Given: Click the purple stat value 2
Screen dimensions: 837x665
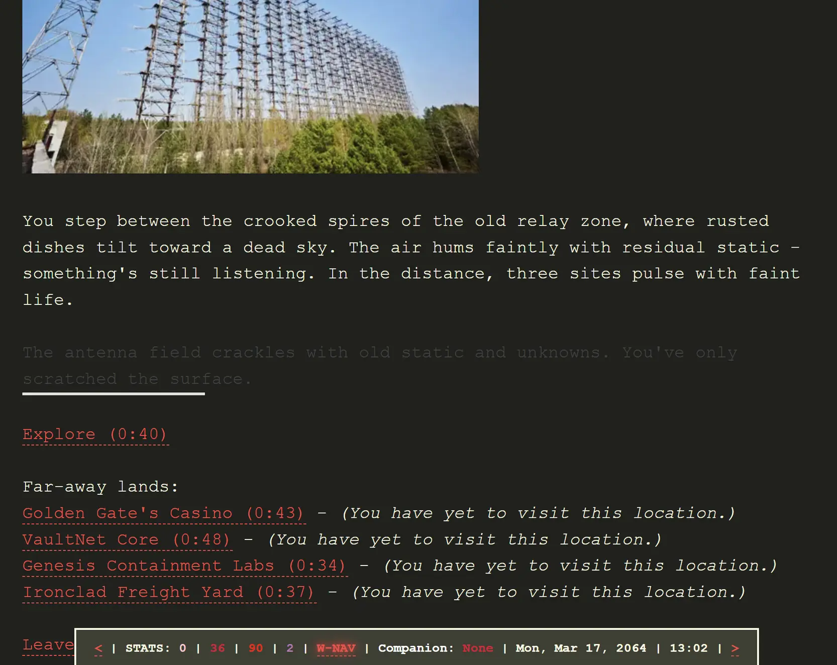Looking at the screenshot, I should (x=290, y=648).
